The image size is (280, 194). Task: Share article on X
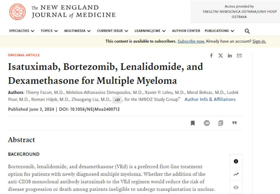[220, 56]
